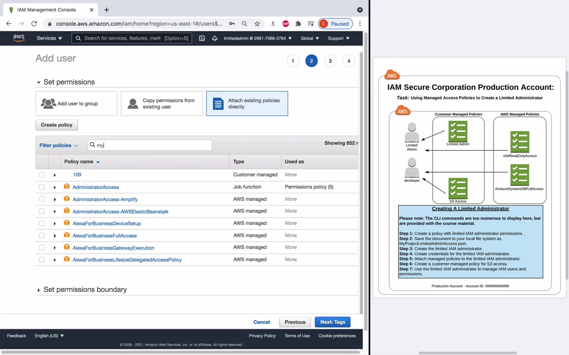Tick the checkbox for policy 109

42,175
